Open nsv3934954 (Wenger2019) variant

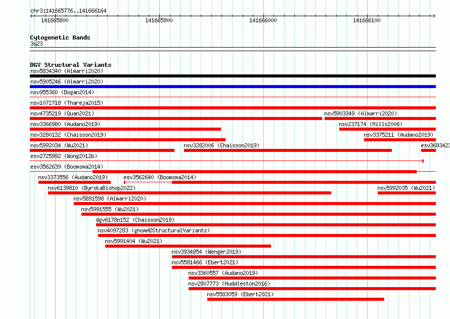pos(206,252)
